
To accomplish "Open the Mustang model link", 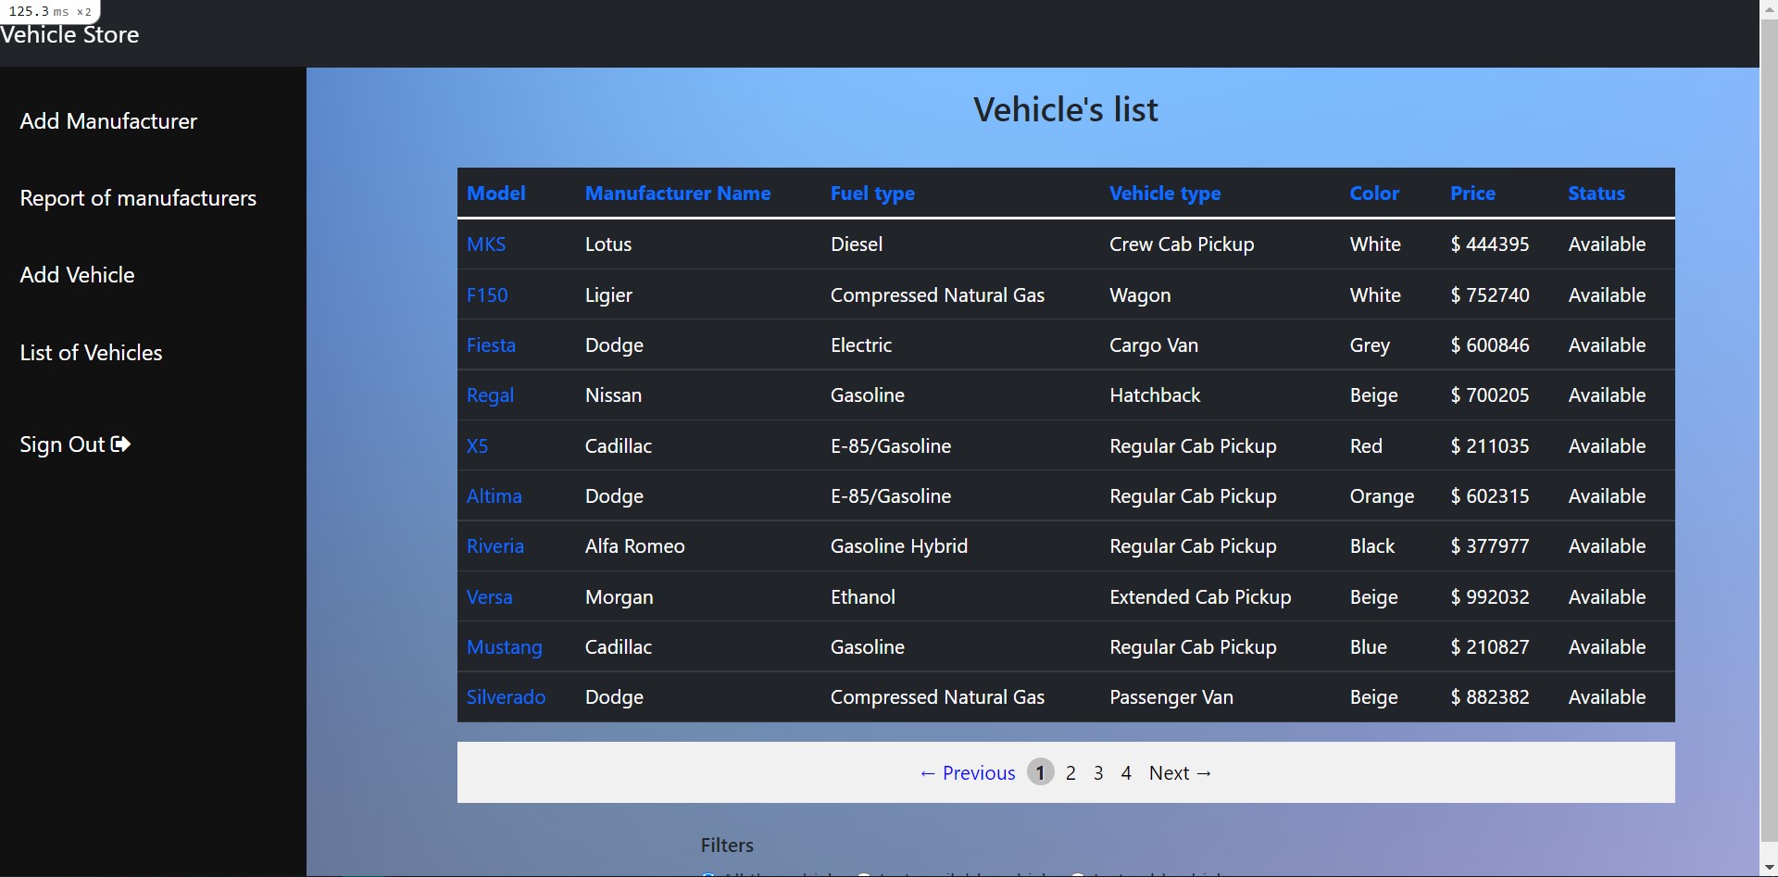I will pos(505,647).
